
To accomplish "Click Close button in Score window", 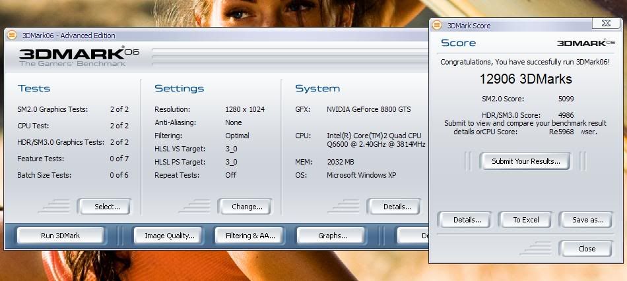I will click(586, 249).
